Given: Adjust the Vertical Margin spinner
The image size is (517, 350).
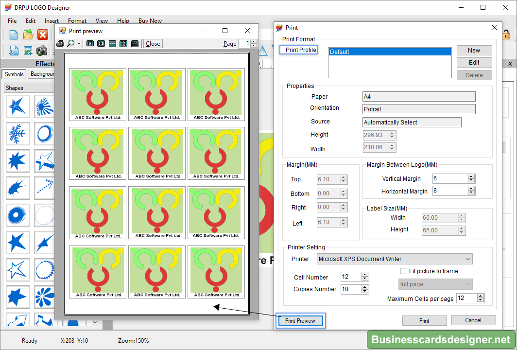Looking at the screenshot, I should point(471,178).
